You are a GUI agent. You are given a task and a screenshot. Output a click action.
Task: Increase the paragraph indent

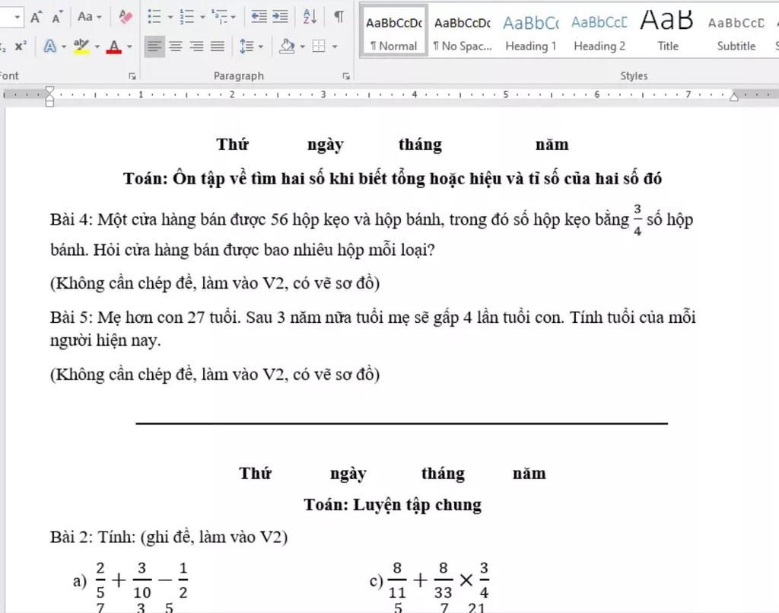coord(280,17)
